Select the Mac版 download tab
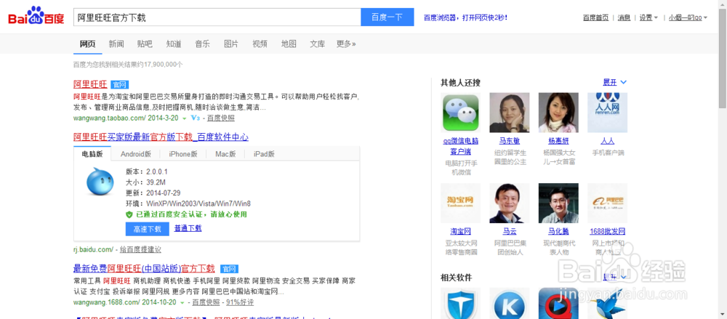The height and width of the screenshot is (319, 727). pyautogui.click(x=225, y=154)
